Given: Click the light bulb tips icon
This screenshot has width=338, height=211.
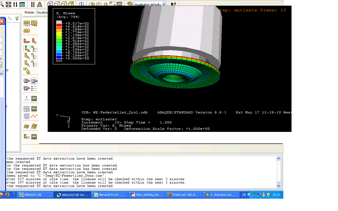Looking at the screenshot, I should tap(17, 18).
